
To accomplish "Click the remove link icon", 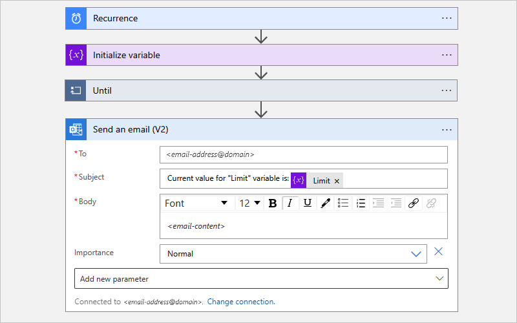I will 432,203.
